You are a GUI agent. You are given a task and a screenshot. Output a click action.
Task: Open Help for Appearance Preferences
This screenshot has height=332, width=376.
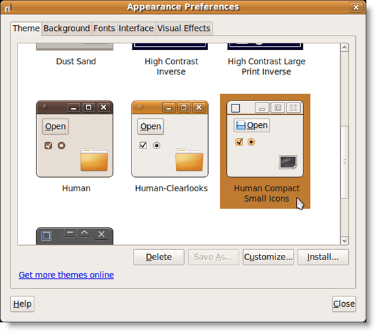pyautogui.click(x=22, y=304)
